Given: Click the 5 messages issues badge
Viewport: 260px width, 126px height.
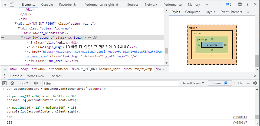Looking at the screenshot, I should tap(228, 5).
